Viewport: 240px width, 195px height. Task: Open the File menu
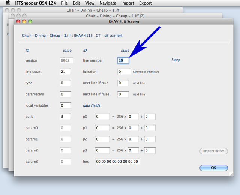[64, 3]
